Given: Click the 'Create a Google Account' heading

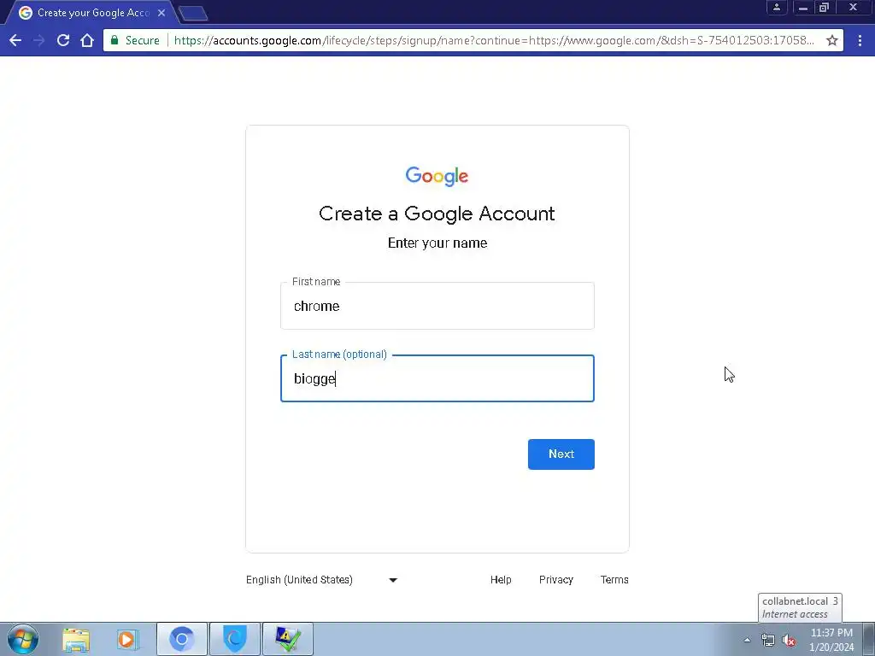Looking at the screenshot, I should (x=437, y=214).
